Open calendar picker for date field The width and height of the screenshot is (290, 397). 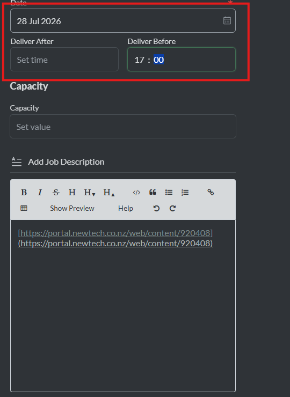click(227, 20)
